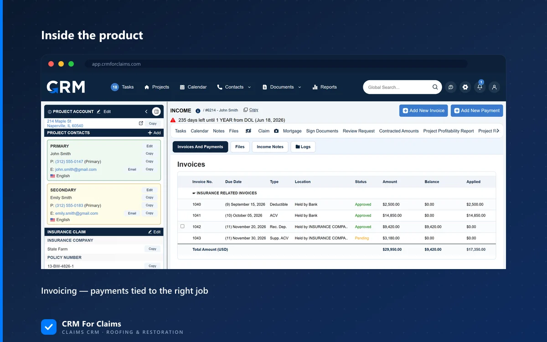Open Tasks with the 18 badge
This screenshot has width=547, height=342.
(x=122, y=87)
